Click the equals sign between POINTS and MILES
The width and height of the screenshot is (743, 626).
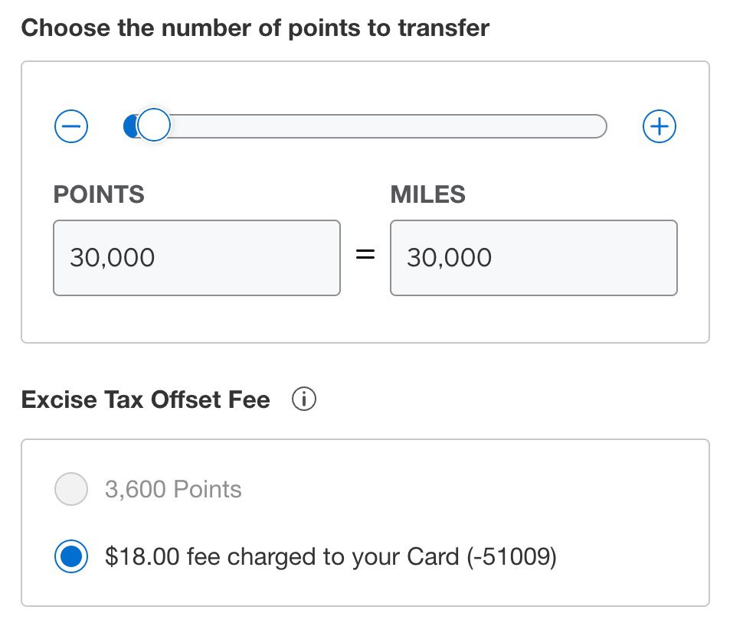pos(365,256)
